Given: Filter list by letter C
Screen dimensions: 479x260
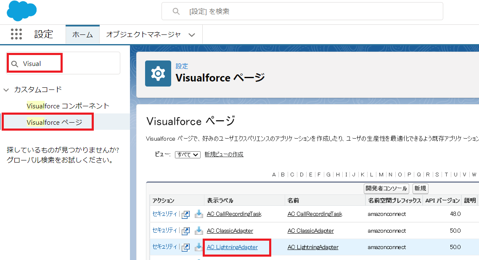Looking at the screenshot, I should [292, 175].
